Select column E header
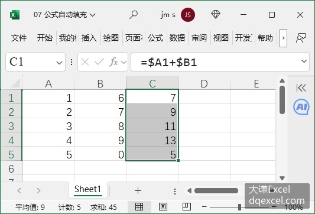Screen dimensions: 315x214 pyautogui.click(x=253, y=83)
